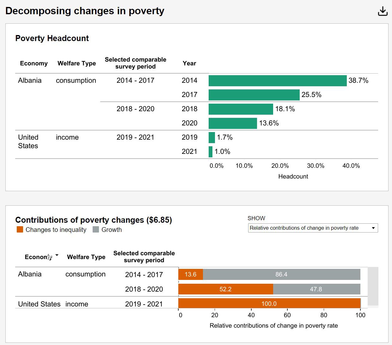
Task: Click the 'Year' column header
Action: coord(189,63)
